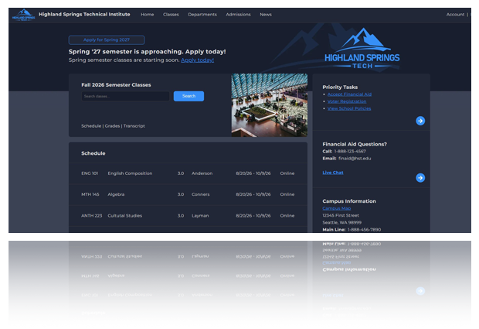The image size is (479, 329).
Task: Select the Cultutal Studies course name
Action: [x=124, y=215]
